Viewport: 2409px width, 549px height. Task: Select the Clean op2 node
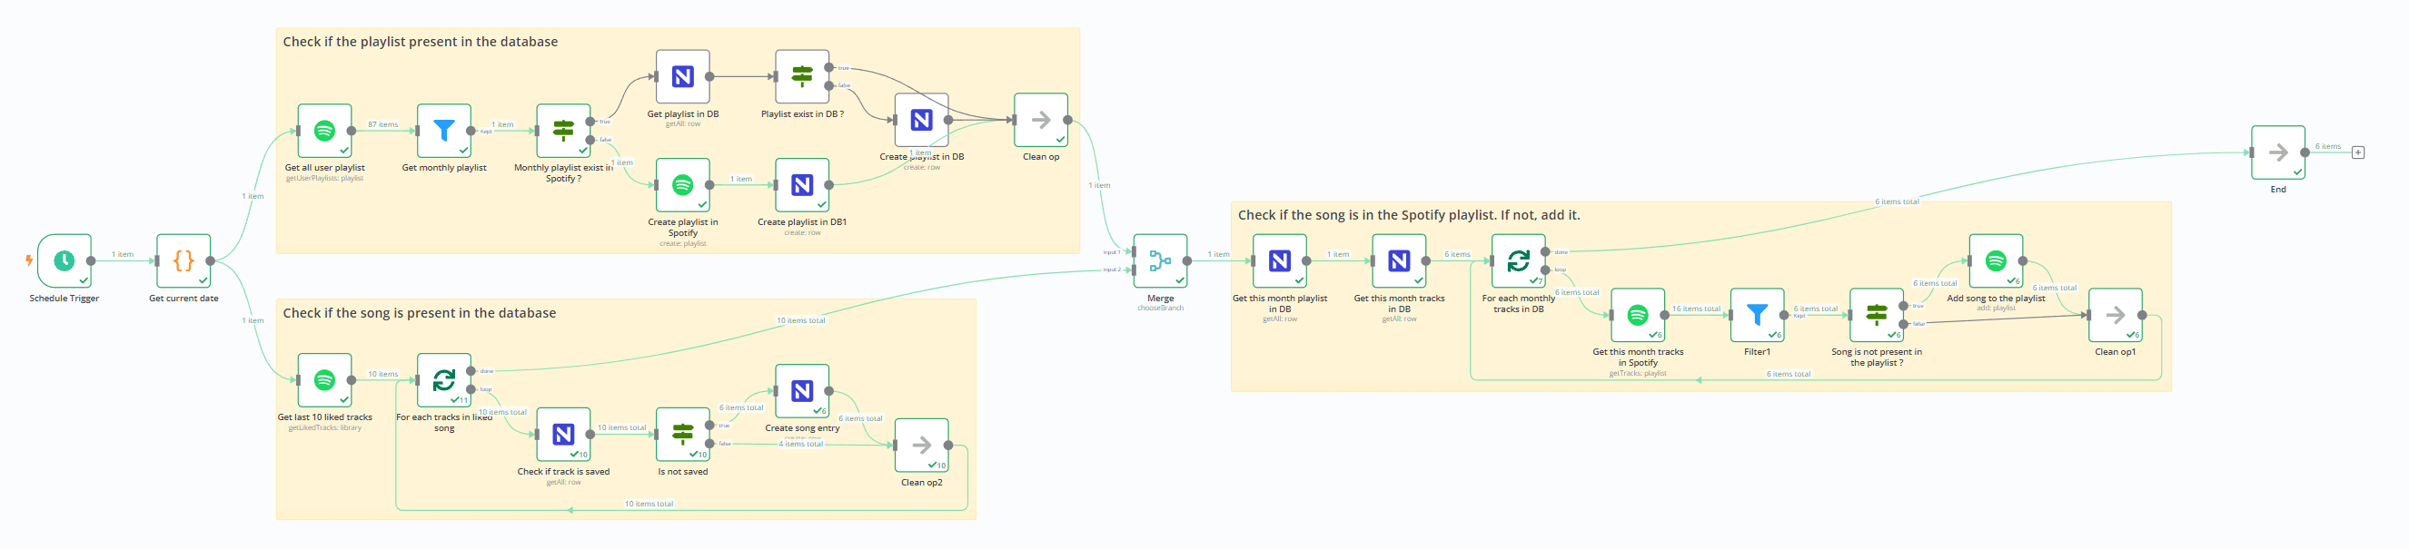(x=922, y=446)
